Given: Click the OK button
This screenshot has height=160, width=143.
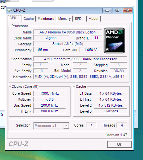Looking at the screenshot, I should (119, 144).
